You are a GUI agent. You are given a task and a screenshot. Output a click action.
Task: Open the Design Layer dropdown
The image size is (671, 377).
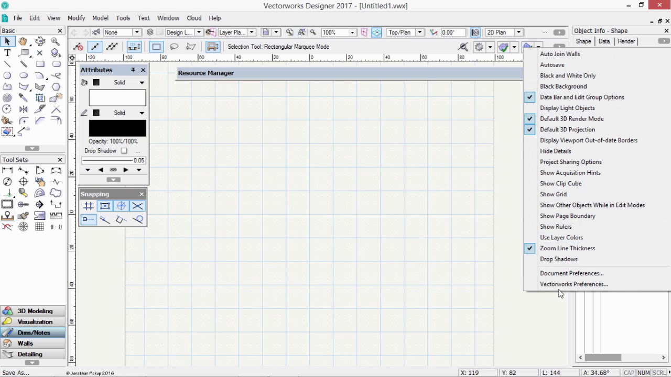click(199, 32)
